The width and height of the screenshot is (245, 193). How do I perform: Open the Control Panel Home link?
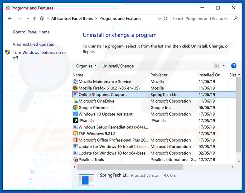tap(31, 32)
